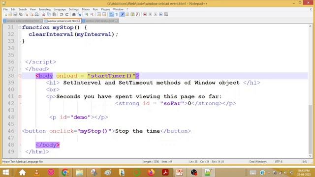Viewport: 315px width, 177px height.
Task: Click the New file toolbar icon
Action: [5, 14]
